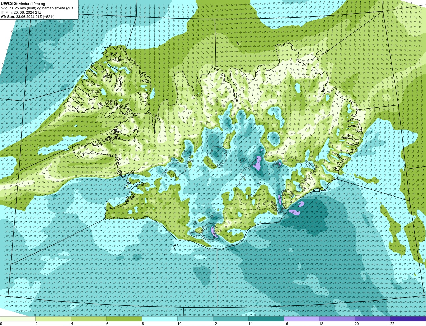The height and width of the screenshot is (326, 426).
Task: Click the 2–4 m/s legend color swatch
Action: pos(53,319)
